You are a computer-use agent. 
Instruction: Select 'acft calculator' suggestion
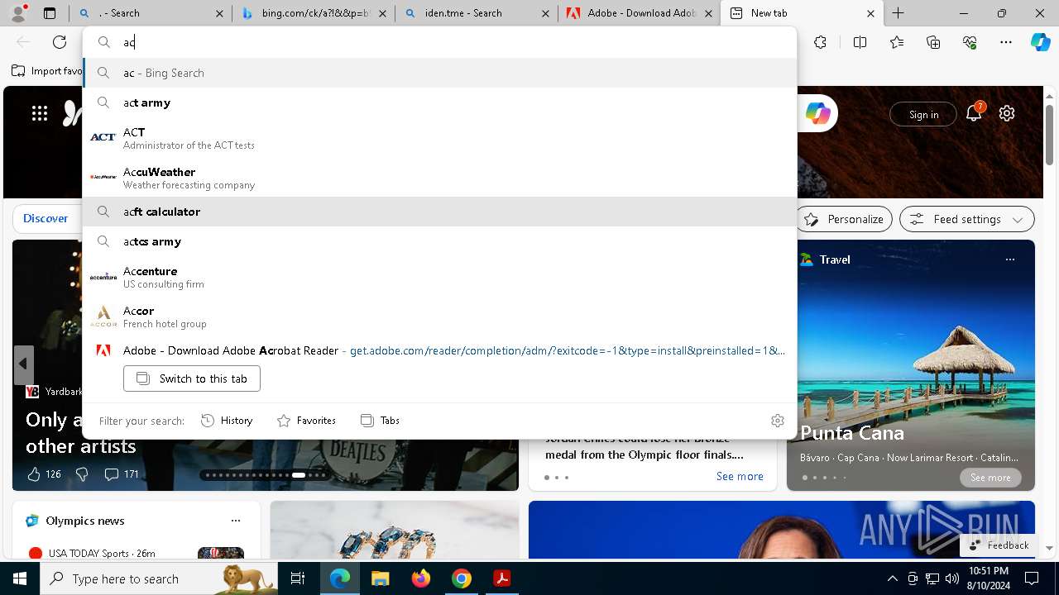[x=440, y=212]
